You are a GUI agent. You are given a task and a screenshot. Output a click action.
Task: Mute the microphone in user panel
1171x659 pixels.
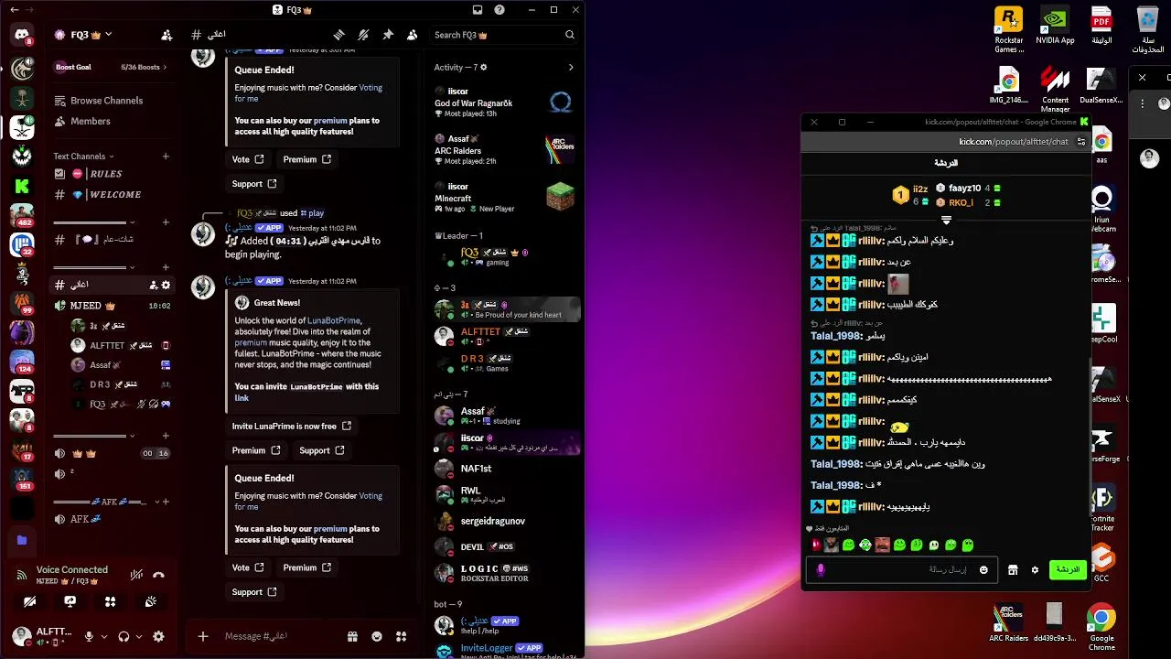pyautogui.click(x=89, y=636)
